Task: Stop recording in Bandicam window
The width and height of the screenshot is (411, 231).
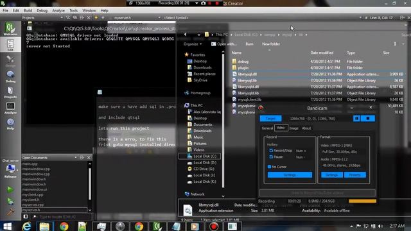Action: [368, 118]
